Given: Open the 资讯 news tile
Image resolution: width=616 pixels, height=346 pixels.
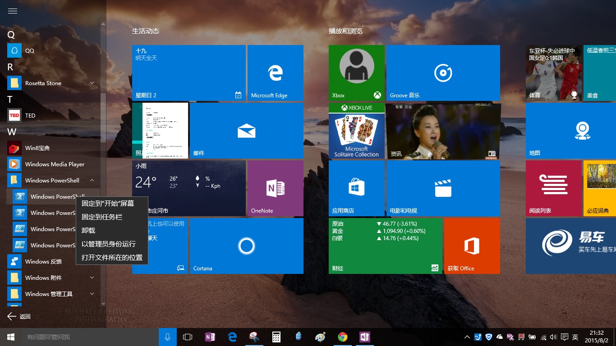Looking at the screenshot, I should coord(443,131).
